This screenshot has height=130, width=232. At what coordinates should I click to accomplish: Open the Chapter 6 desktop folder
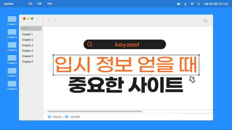[12, 84]
